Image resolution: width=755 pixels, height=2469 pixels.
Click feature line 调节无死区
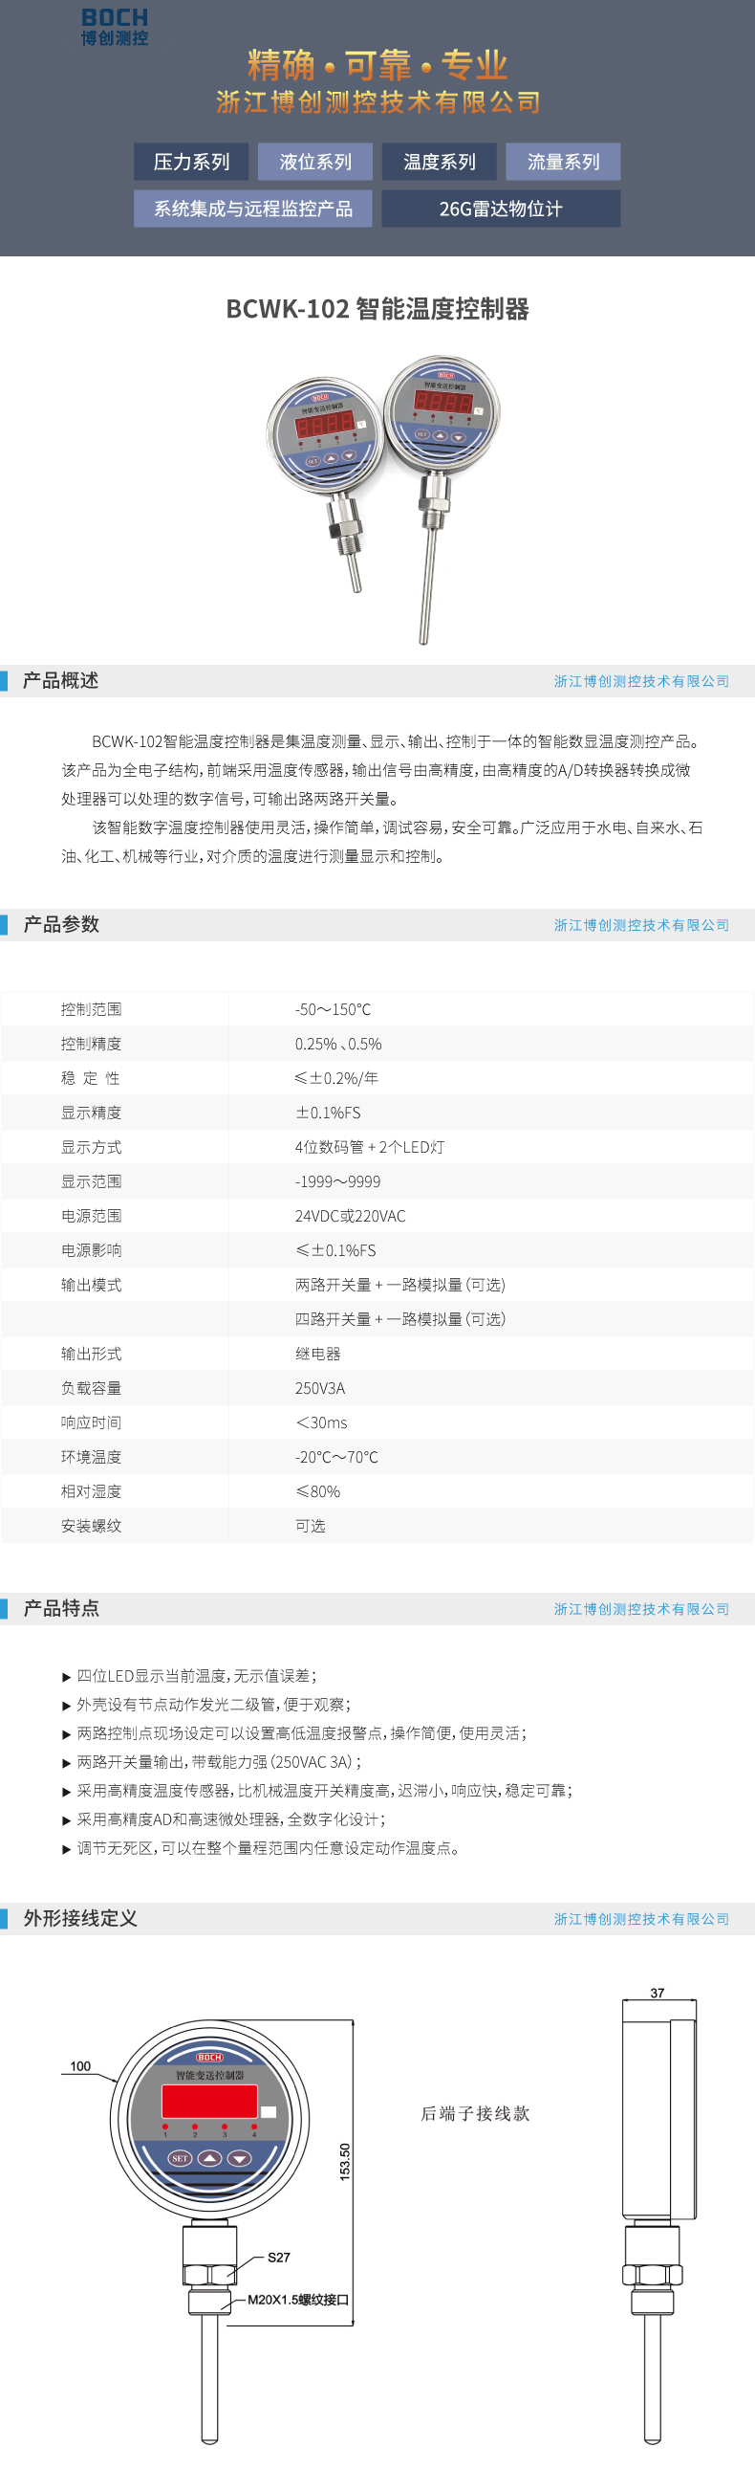tap(262, 1849)
